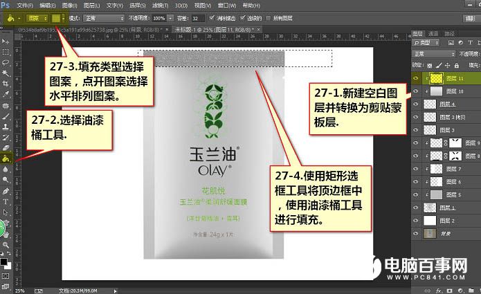Toggle the 消除锯齿 anti-alias checkbox
The height and width of the screenshot is (294, 481).
tap(212, 18)
